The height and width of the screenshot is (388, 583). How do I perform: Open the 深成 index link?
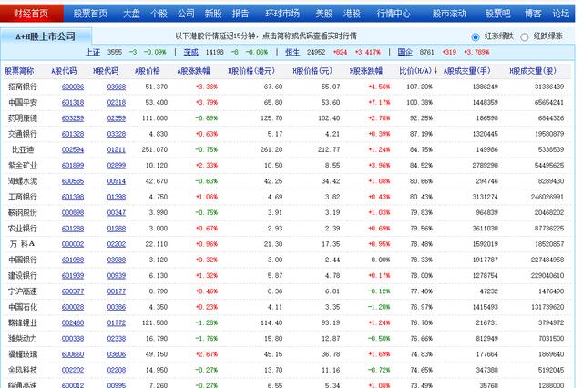190,52
